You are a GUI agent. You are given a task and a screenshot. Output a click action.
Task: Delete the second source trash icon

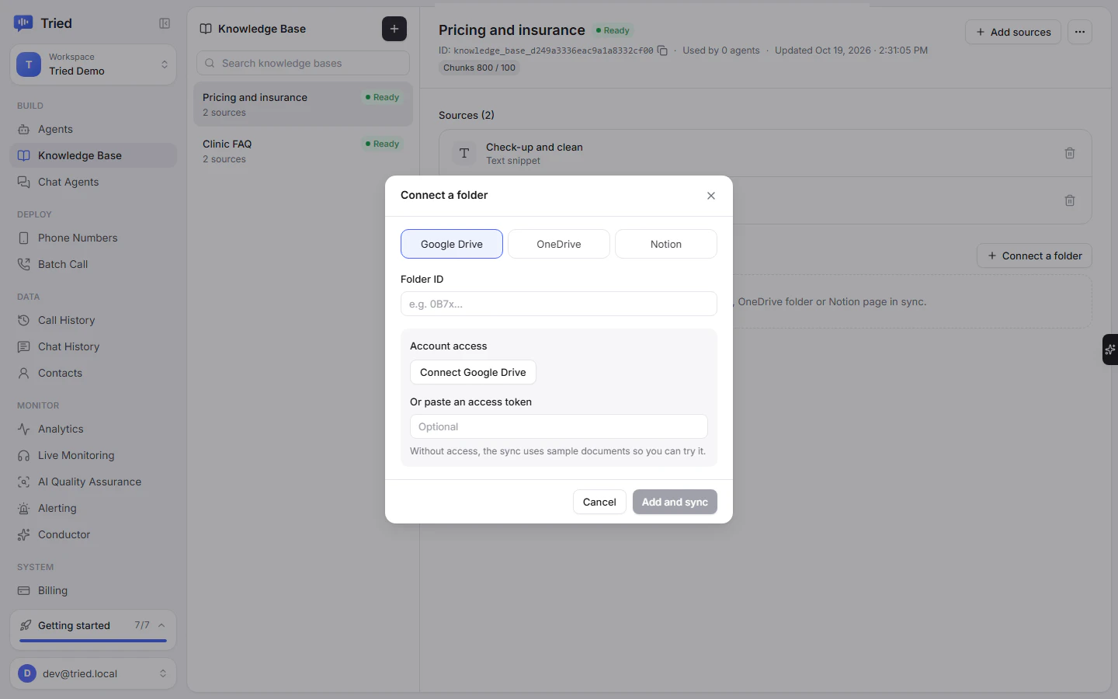(x=1070, y=200)
